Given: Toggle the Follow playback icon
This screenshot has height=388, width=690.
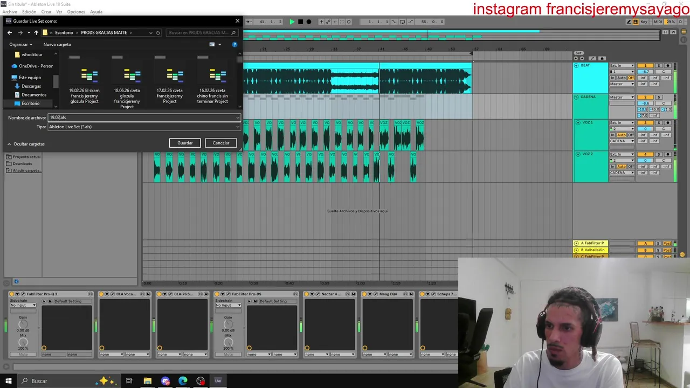Looking at the screenshot, I should pyautogui.click(x=249, y=22).
